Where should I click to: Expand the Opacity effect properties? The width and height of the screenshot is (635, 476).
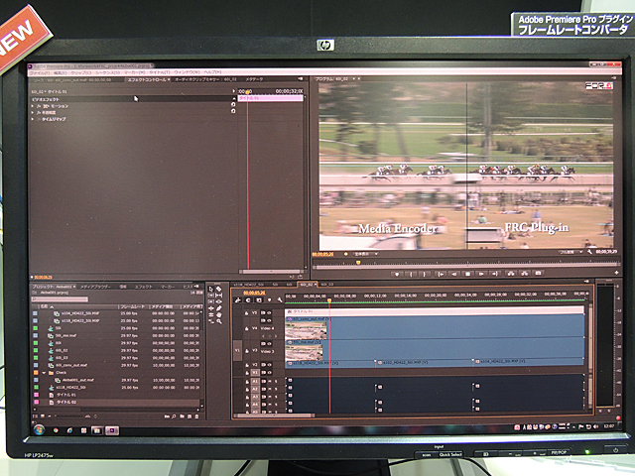33,112
